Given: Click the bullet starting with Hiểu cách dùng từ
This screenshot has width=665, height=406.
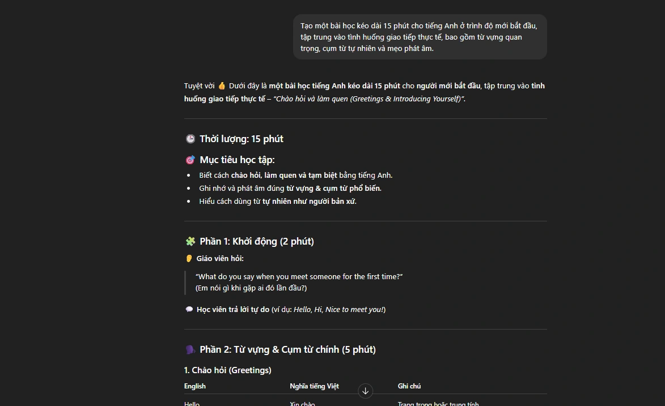Looking at the screenshot, I should (277, 202).
